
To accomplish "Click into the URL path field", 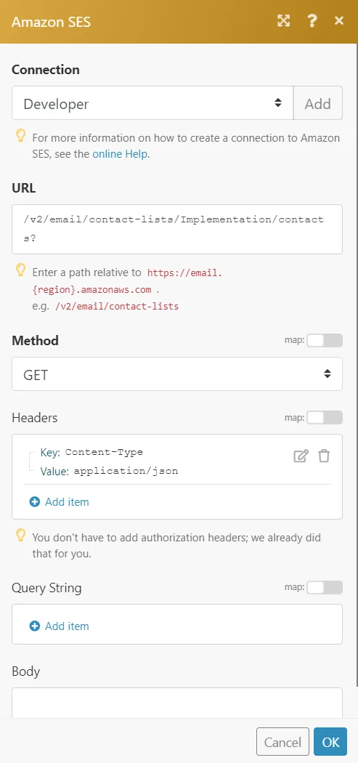I will 177,229.
